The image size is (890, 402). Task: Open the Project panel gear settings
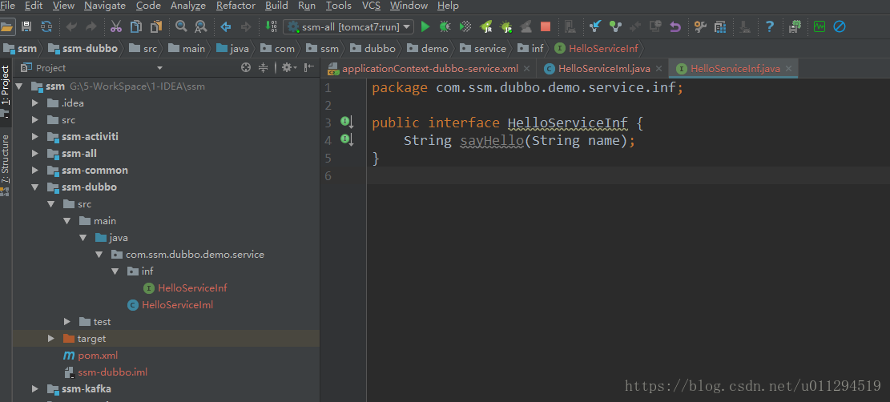288,67
